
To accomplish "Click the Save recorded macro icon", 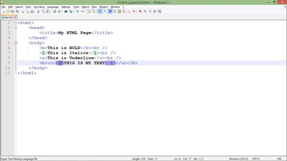I will click(x=160, y=11).
